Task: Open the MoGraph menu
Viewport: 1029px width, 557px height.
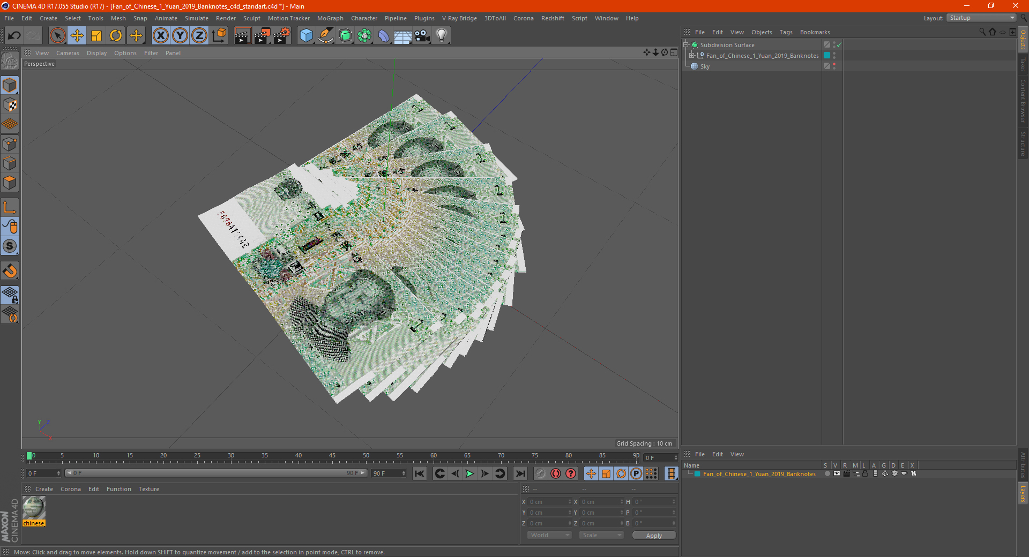Action: point(330,18)
